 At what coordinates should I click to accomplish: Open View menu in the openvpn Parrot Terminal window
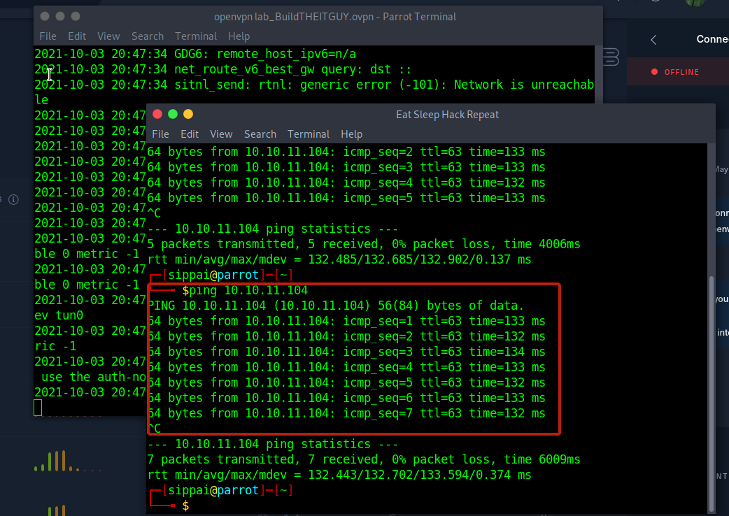coord(109,36)
